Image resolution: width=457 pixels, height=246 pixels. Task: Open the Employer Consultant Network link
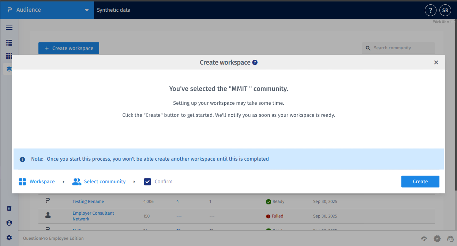(x=93, y=216)
